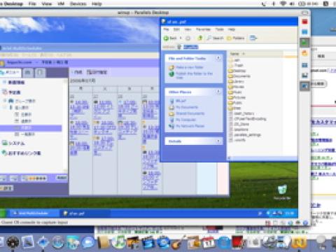Open Parallels VM menu
This screenshot has width=336, height=252.
61,3
